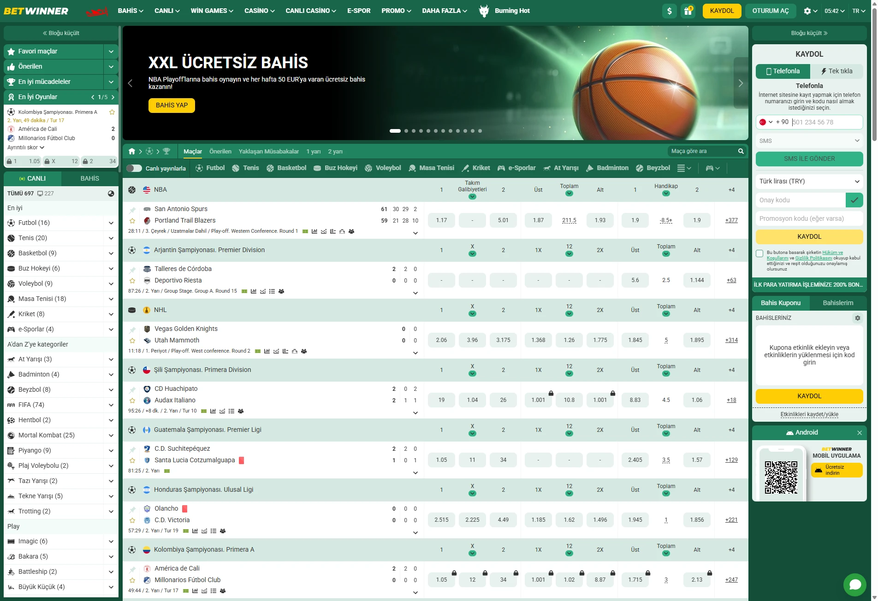The width and height of the screenshot is (878, 601).
Task: Select the Buz Hokeyi sport filter
Action: click(335, 168)
